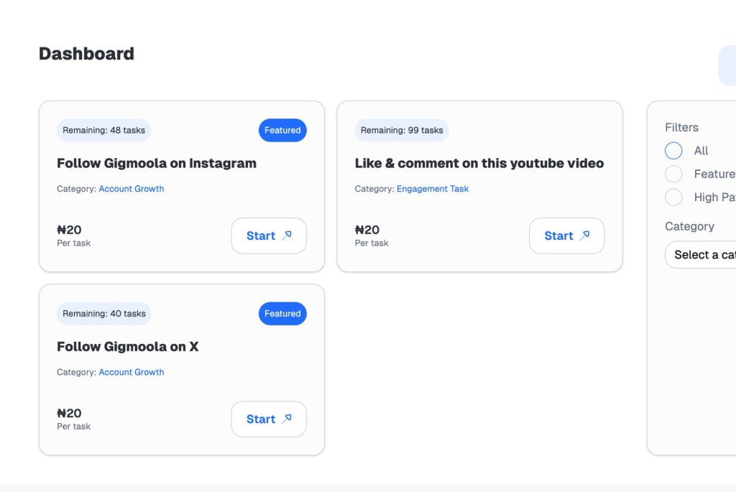736x492 pixels.
Task: Click the Follow Gigmoola on X title
Action: 128,347
